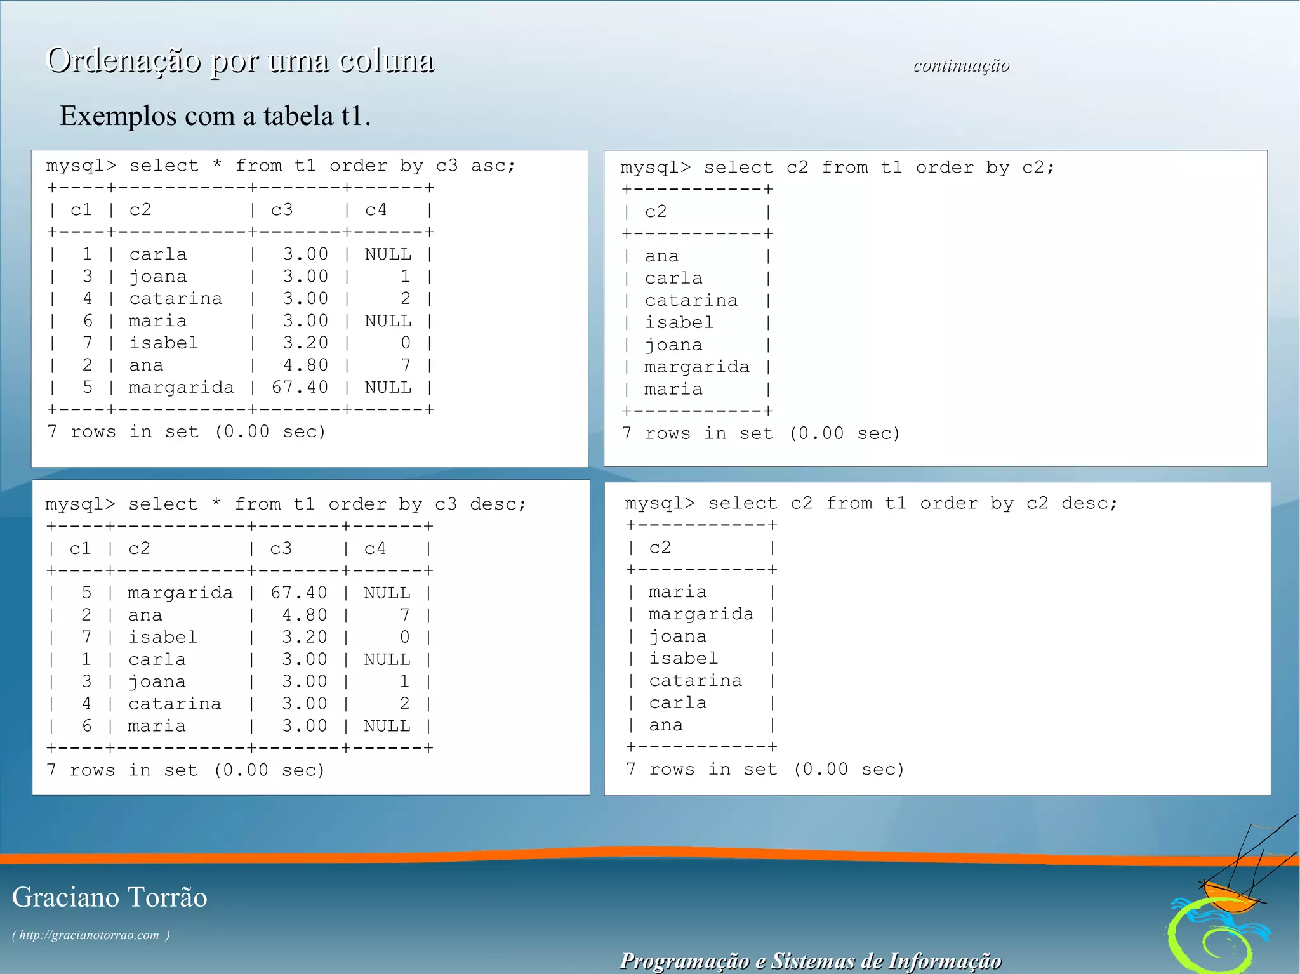This screenshot has width=1300, height=974.
Task: Click the query 'select c2 from t1 order by c2;'
Action: (x=879, y=168)
